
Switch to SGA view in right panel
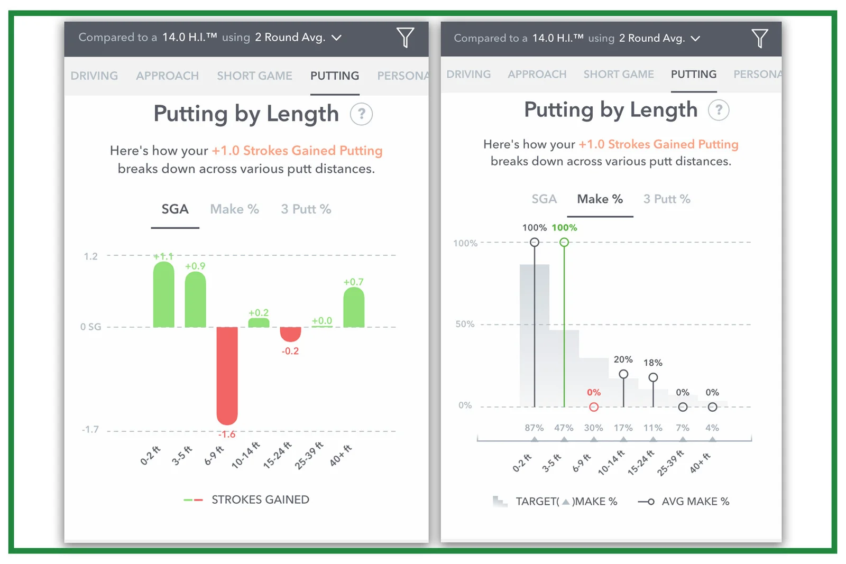pos(544,199)
